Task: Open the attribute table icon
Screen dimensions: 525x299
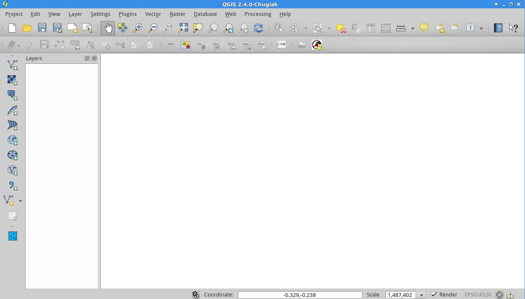Action: pos(370,28)
